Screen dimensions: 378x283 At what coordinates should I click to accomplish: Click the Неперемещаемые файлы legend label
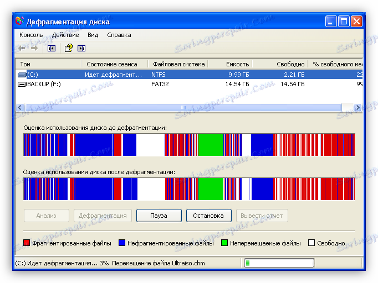pos(265,243)
